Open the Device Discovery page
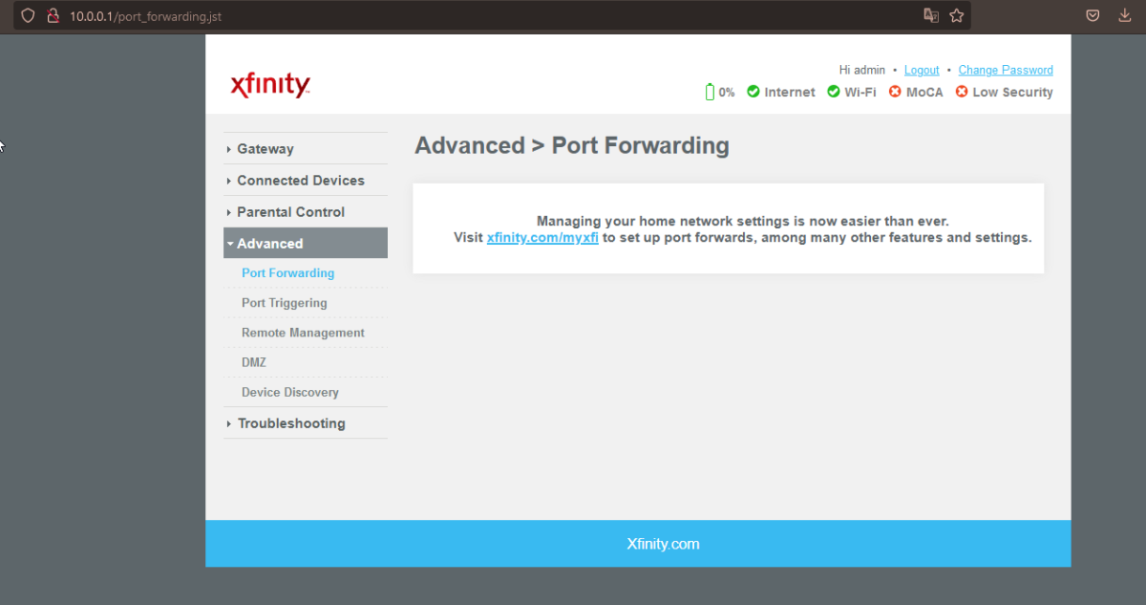 pos(290,393)
